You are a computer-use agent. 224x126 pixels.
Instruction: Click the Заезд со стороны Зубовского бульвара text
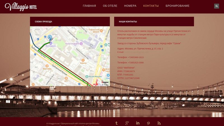pos(149,43)
